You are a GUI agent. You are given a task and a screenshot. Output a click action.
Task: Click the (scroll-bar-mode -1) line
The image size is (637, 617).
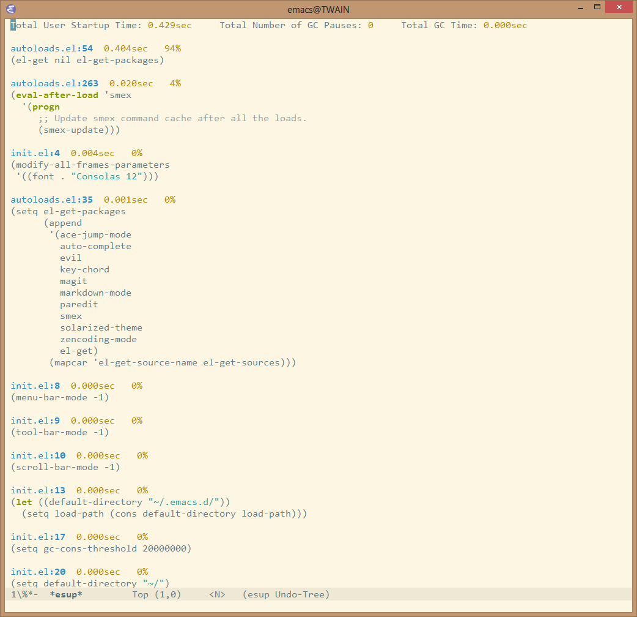[65, 467]
